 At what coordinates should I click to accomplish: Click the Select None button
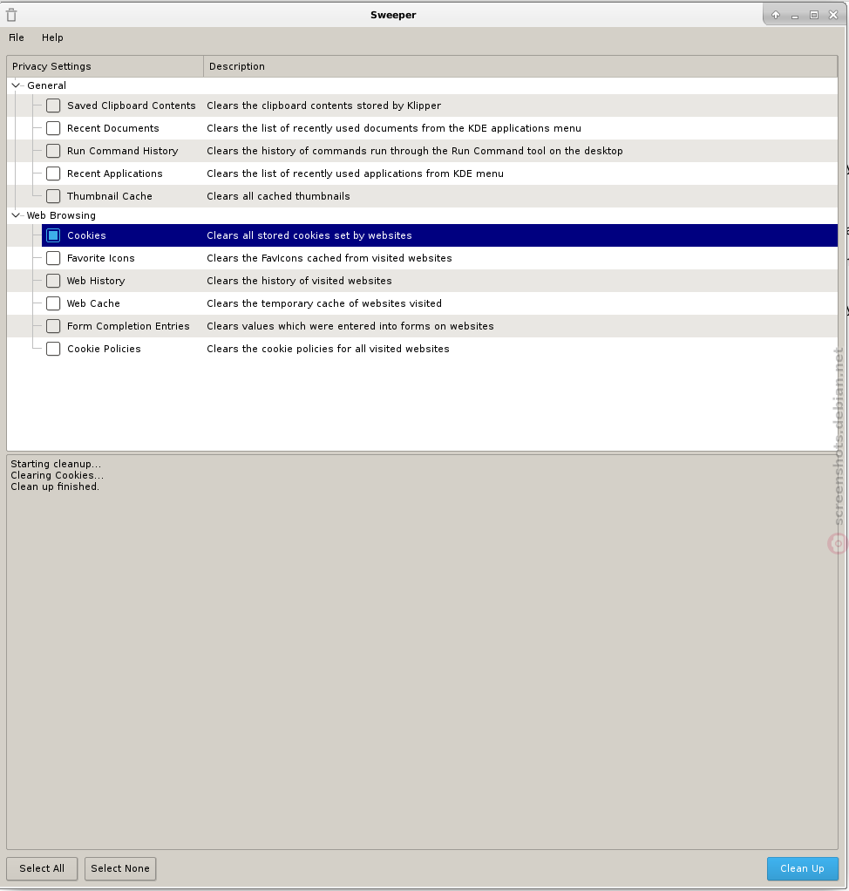[120, 869]
